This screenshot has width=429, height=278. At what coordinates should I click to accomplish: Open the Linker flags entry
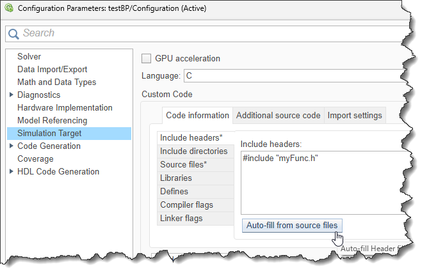181,219
